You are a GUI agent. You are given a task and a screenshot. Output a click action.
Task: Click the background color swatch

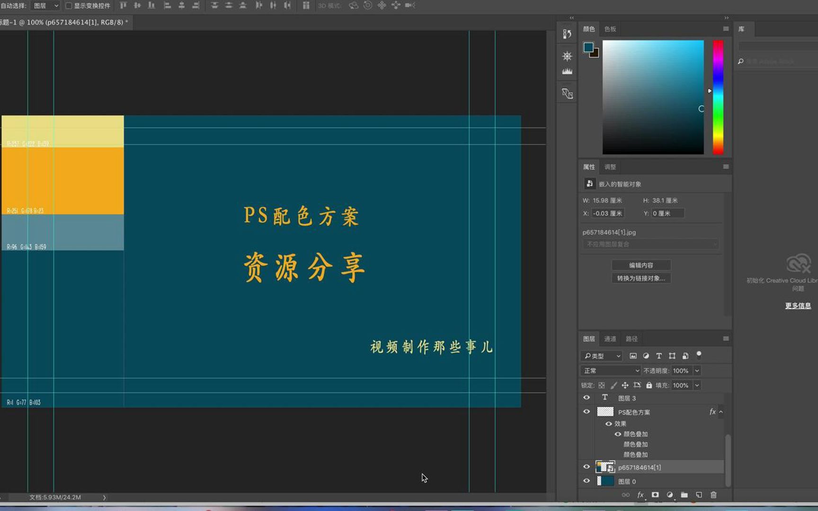pos(596,54)
